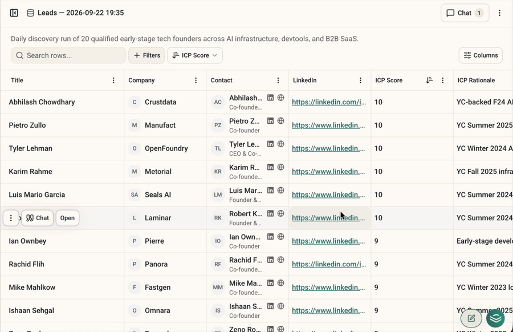Open LinkedIn icon for Abhilash contact

pyautogui.click(x=270, y=98)
